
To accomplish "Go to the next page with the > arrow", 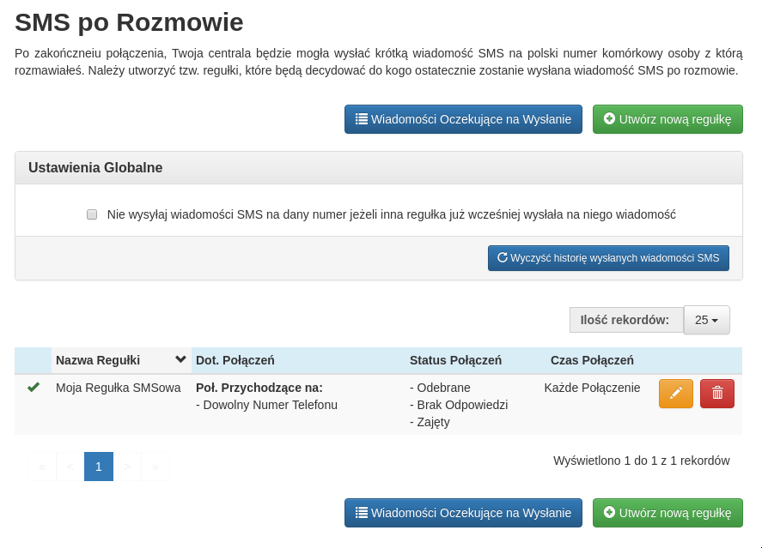I will click(x=127, y=467).
